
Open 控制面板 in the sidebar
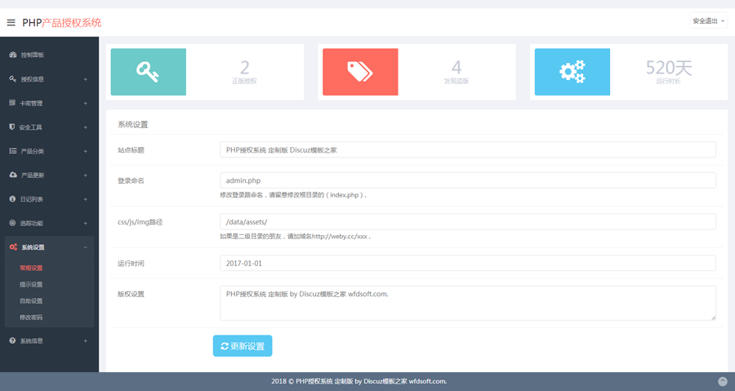(x=33, y=55)
